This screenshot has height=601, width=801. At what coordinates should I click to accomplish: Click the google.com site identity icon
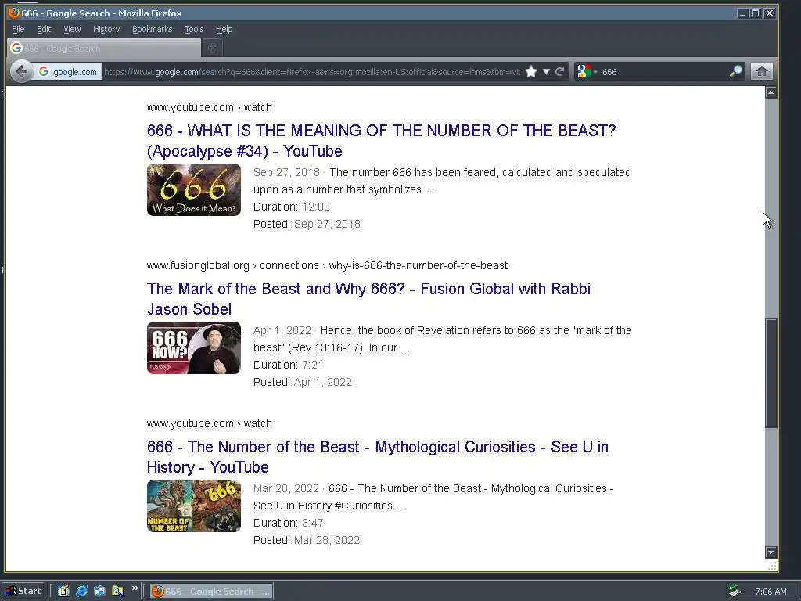(x=67, y=72)
